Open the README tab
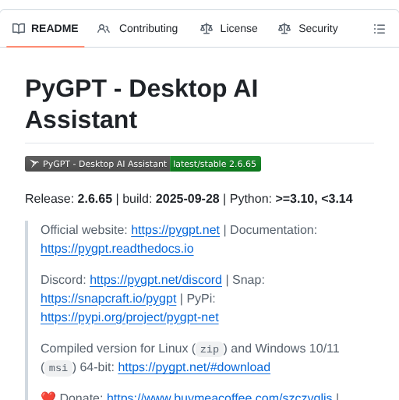The image size is (399, 400). point(45,29)
